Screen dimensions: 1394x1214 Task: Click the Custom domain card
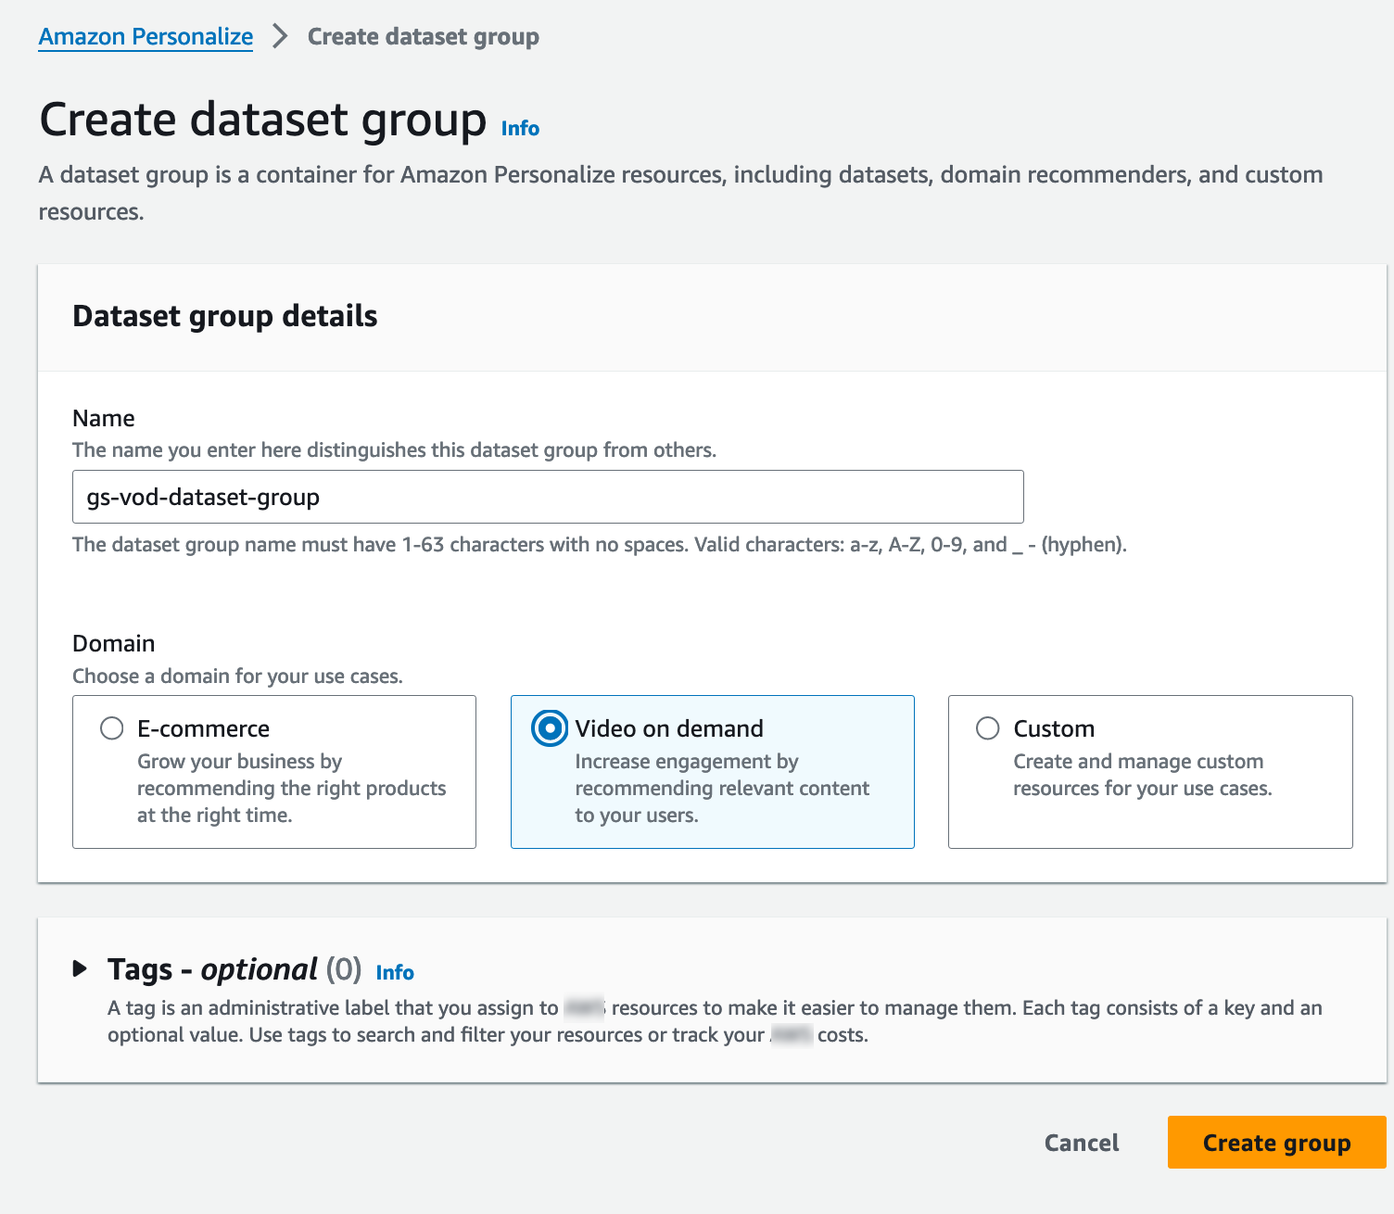click(x=1149, y=772)
